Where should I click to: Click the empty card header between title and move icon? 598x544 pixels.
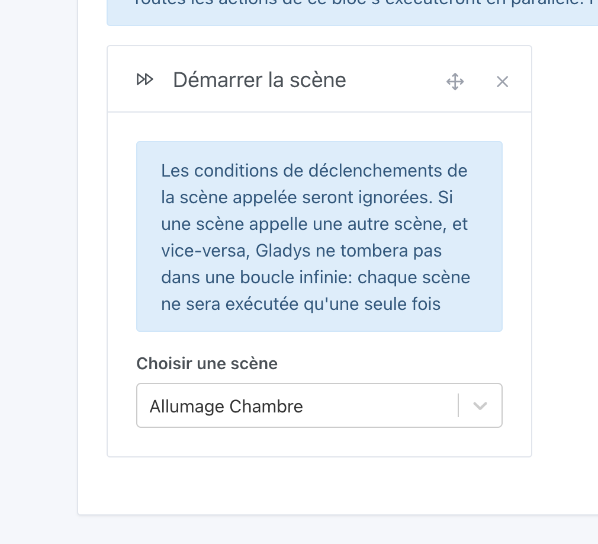(394, 80)
